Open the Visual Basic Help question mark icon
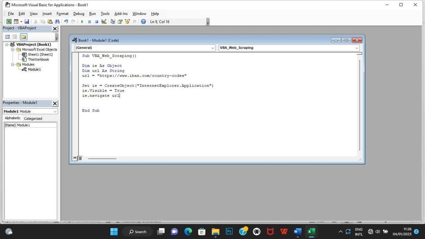Viewport: 425px width, 239px height. pyautogui.click(x=143, y=22)
